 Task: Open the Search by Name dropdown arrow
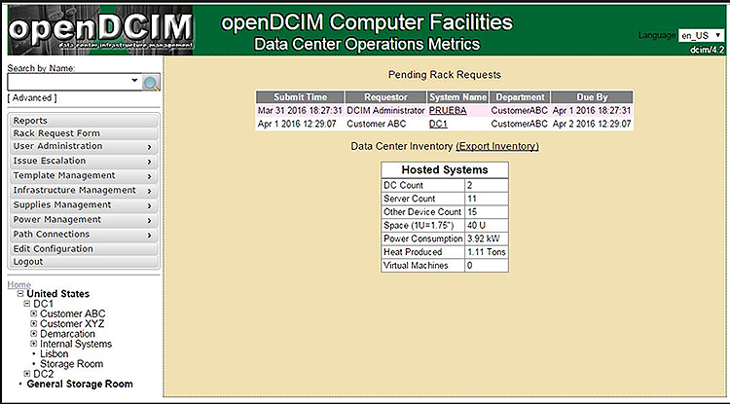tap(134, 81)
